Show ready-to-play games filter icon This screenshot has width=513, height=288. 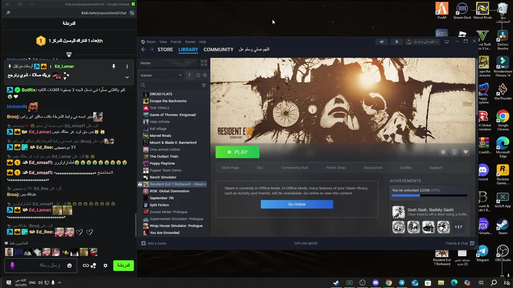coord(205,75)
